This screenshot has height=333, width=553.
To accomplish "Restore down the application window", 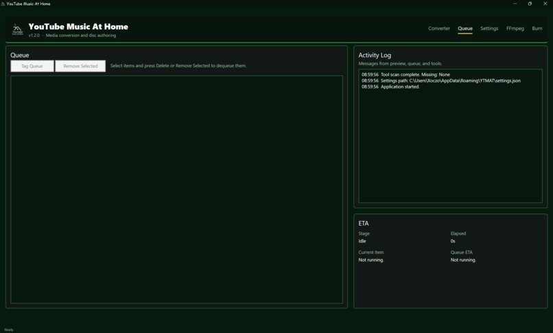I will [530, 3].
